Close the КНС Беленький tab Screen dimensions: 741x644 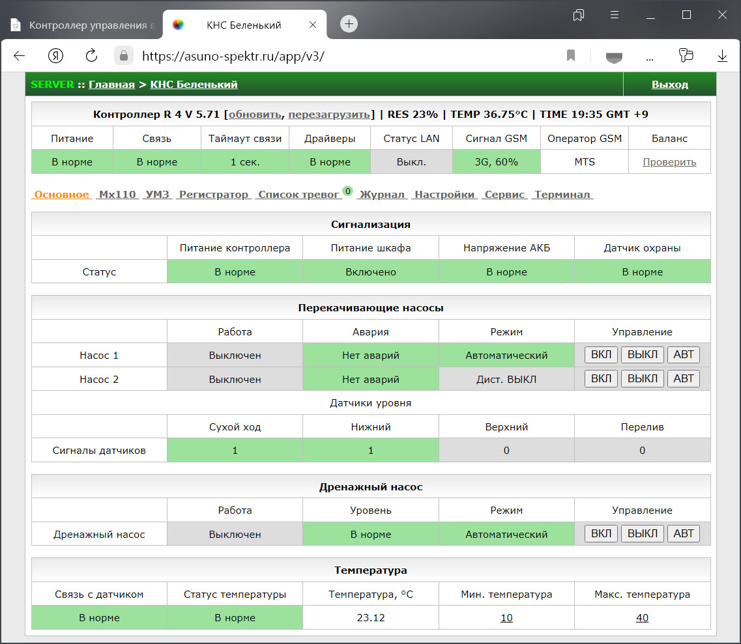pos(312,25)
